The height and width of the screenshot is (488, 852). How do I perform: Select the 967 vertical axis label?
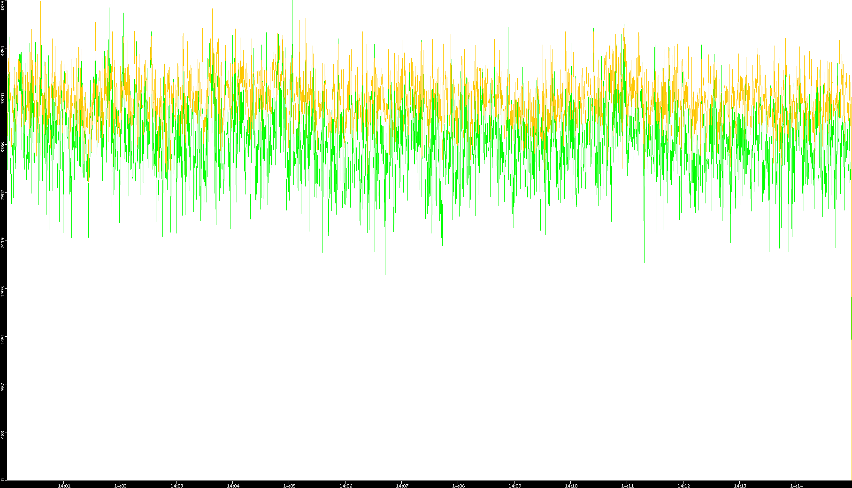point(3,387)
